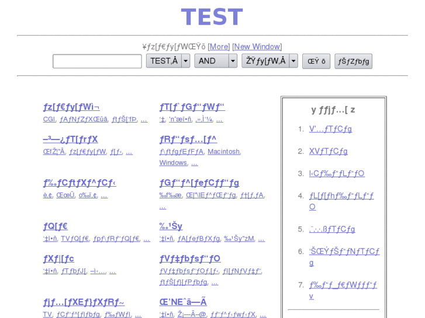Open the ƒXƒ|[ƒc category heading
425x318 pixels.
[x=58, y=258]
